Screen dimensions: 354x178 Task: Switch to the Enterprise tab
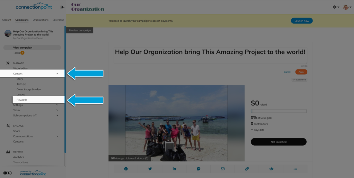58,20
